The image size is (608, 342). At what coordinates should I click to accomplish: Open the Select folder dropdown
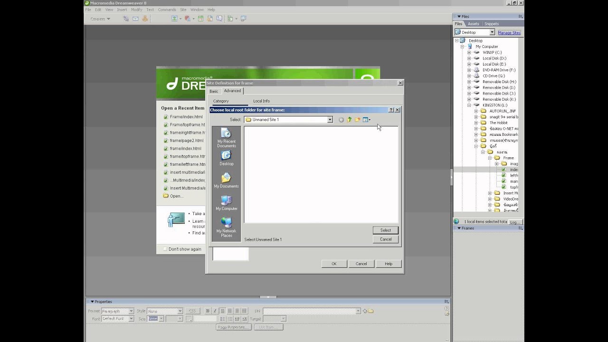(330, 120)
